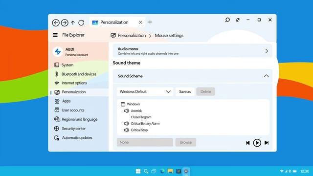Viewport: 313px width, 176px height.
Task: Go back with the left arrow button
Action: [x=56, y=23]
